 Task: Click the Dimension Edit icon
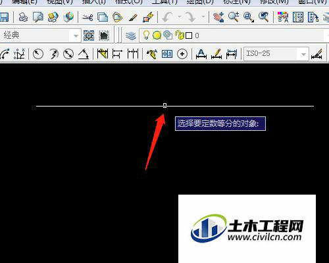click(201, 54)
